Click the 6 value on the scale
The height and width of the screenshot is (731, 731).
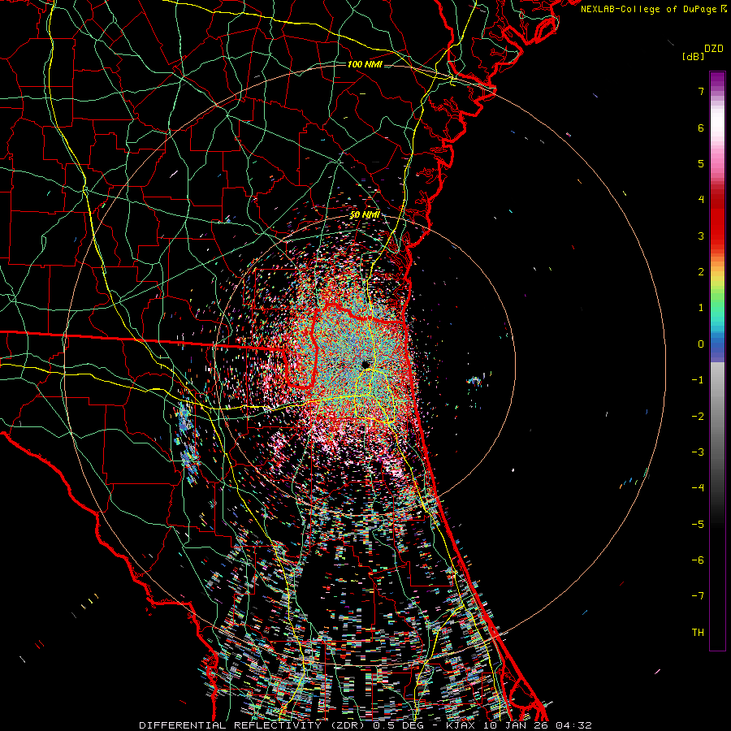click(701, 128)
